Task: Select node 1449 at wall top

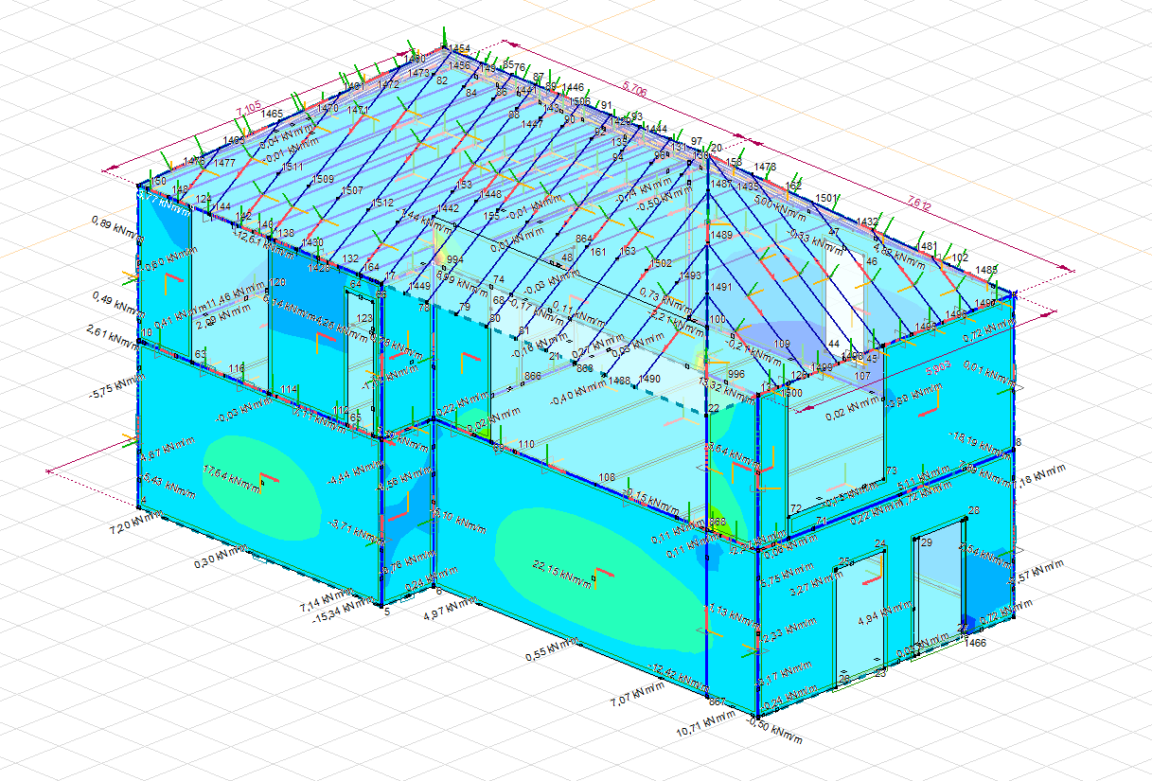Action: [419, 286]
